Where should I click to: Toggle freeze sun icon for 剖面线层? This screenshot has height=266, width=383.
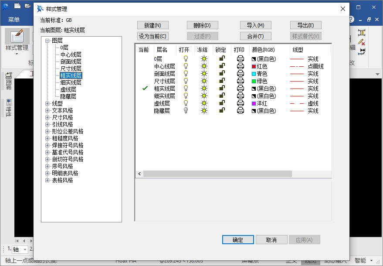(x=204, y=74)
